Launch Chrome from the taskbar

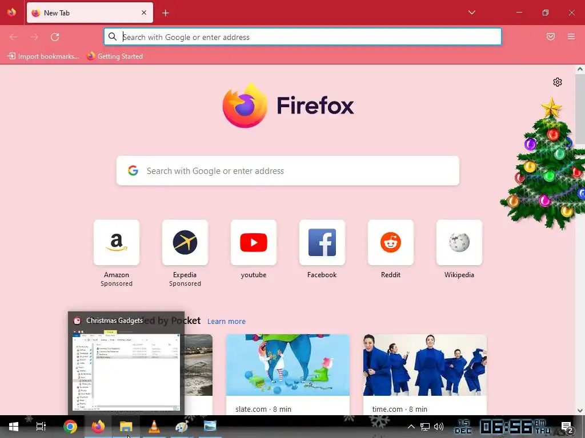point(70,427)
